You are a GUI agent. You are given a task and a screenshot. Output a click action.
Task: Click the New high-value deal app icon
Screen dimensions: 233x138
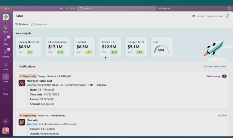22,83
